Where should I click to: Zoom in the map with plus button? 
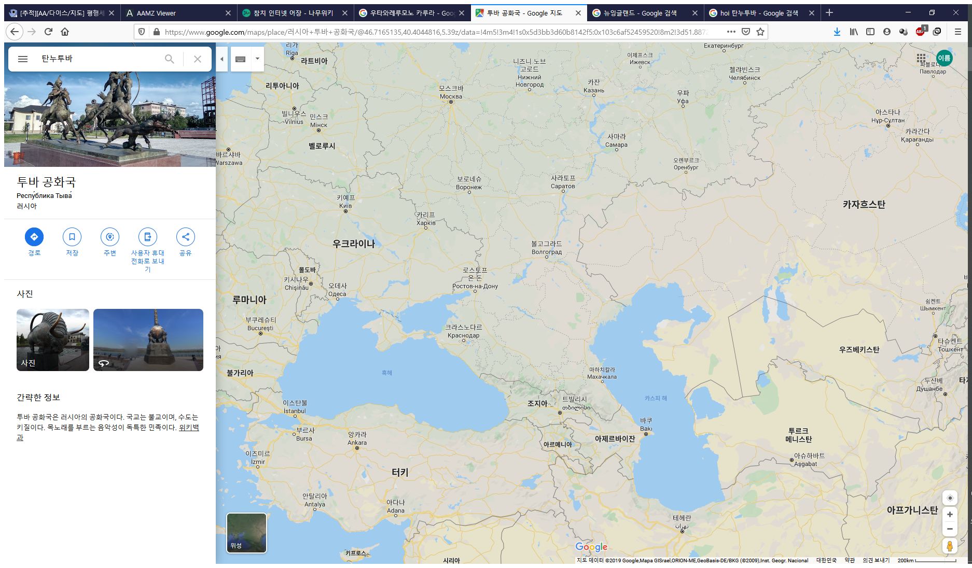[949, 514]
